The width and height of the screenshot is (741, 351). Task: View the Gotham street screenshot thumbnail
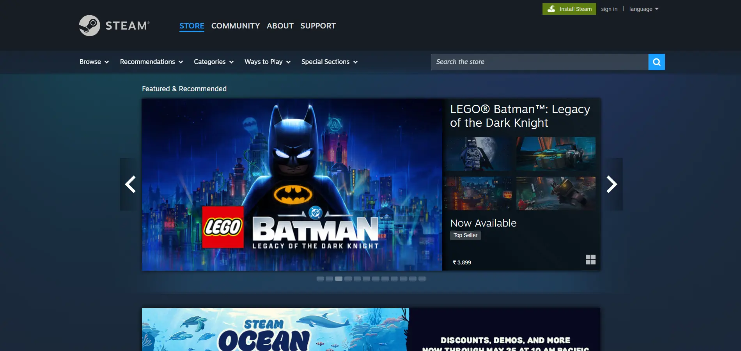click(x=479, y=193)
